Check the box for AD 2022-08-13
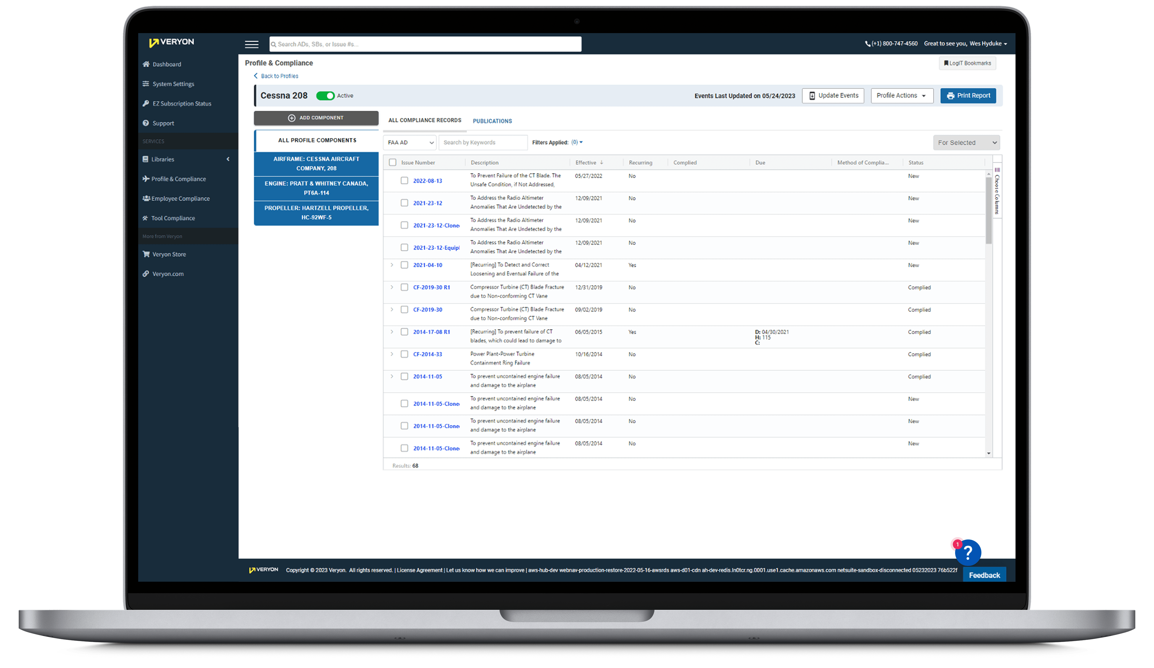 [x=404, y=180]
